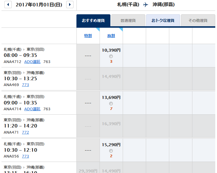Click the airplane icon between the cities
This screenshot has width=217, height=173.
146,5
